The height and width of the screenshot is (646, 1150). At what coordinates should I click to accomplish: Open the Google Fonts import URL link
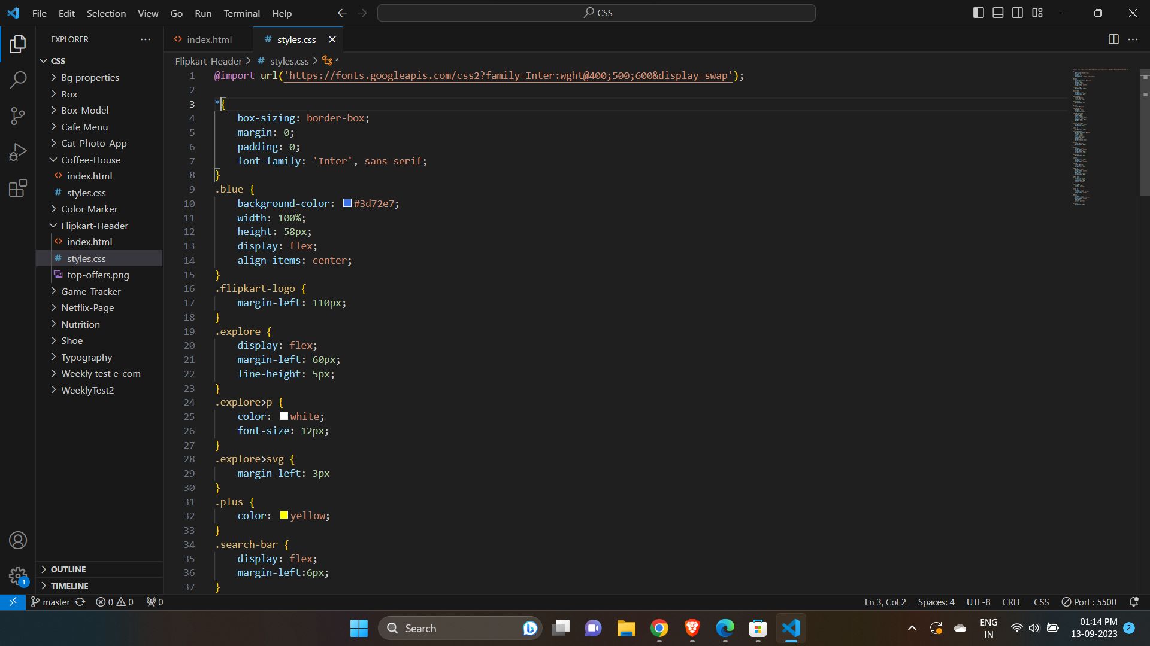pyautogui.click(x=508, y=75)
